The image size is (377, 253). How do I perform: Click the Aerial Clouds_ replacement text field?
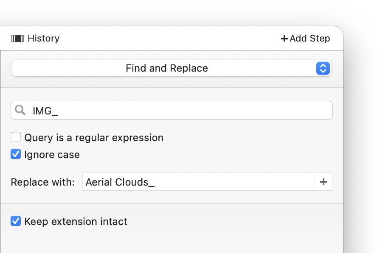(x=199, y=182)
